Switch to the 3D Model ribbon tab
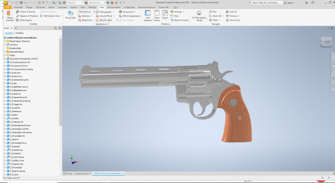This screenshot has height=183, width=335. pyautogui.click(x=40, y=7)
